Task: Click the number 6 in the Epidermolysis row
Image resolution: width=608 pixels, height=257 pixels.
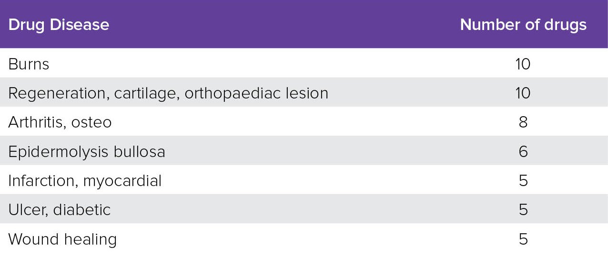Action: click(x=523, y=152)
